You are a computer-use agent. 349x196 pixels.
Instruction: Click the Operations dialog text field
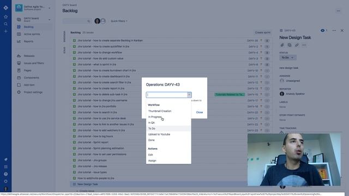tap(167, 95)
